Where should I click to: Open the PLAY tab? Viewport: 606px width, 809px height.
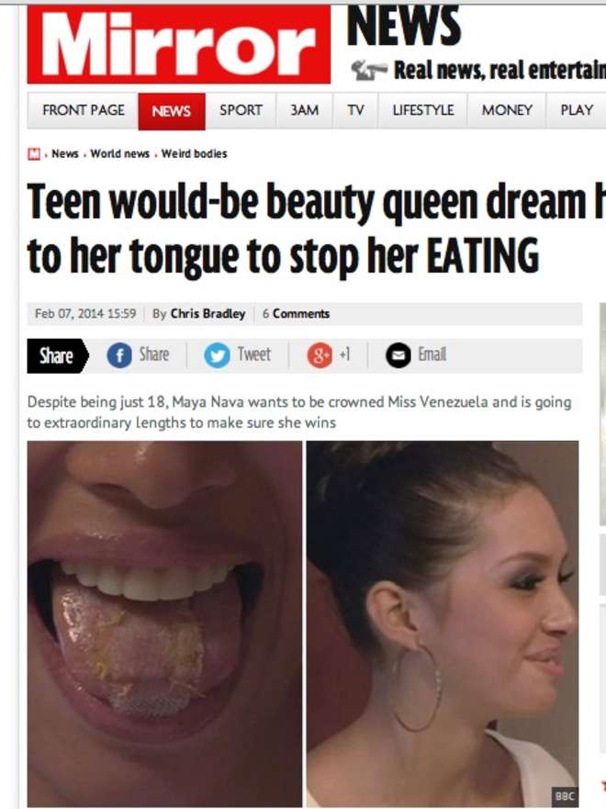click(576, 110)
